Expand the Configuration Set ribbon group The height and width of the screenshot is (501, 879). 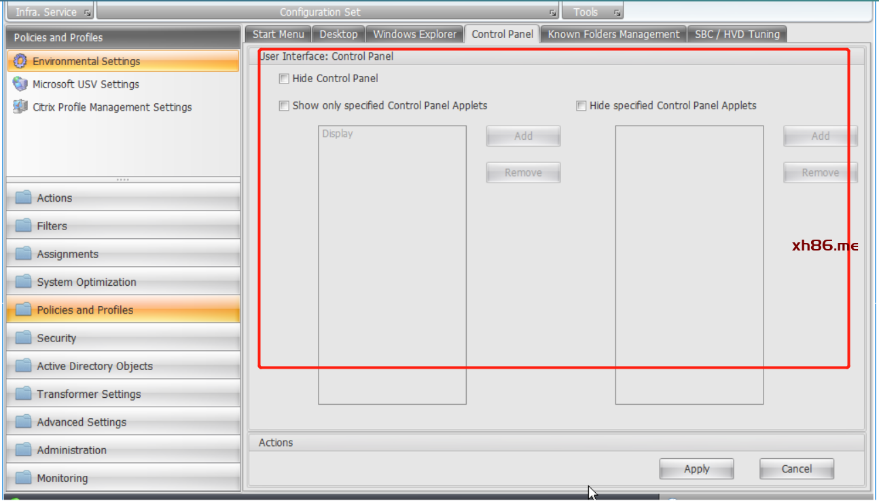point(553,13)
